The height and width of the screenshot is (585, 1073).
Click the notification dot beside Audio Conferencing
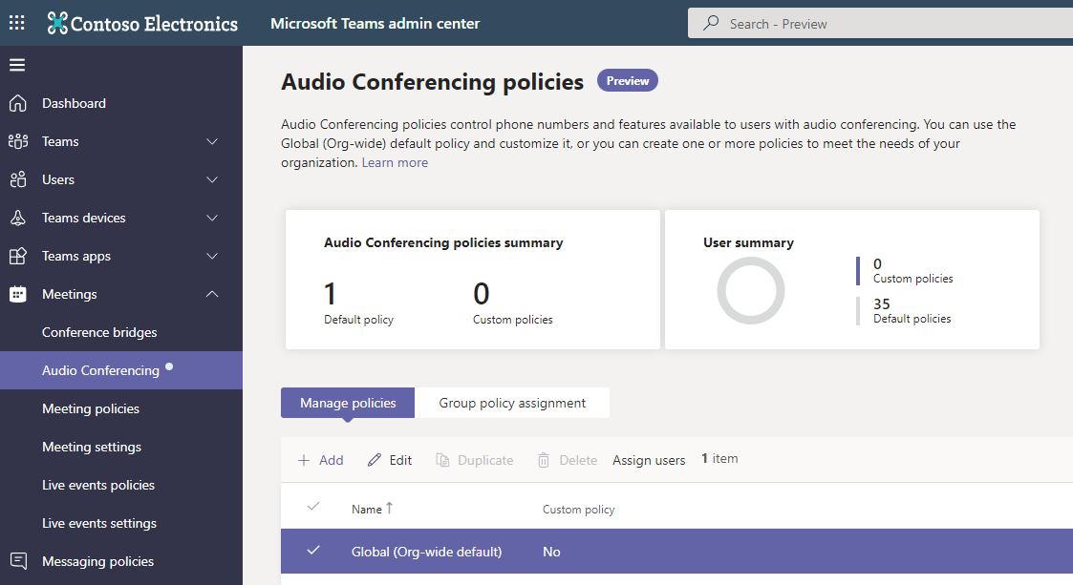coord(169,366)
